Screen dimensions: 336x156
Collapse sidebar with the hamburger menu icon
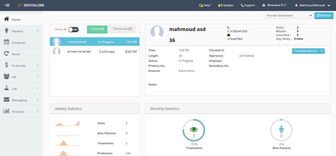pos(7,5)
